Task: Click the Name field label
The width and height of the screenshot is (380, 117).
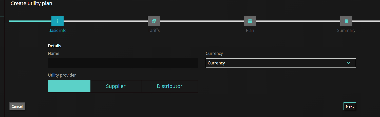Action: click(53, 53)
